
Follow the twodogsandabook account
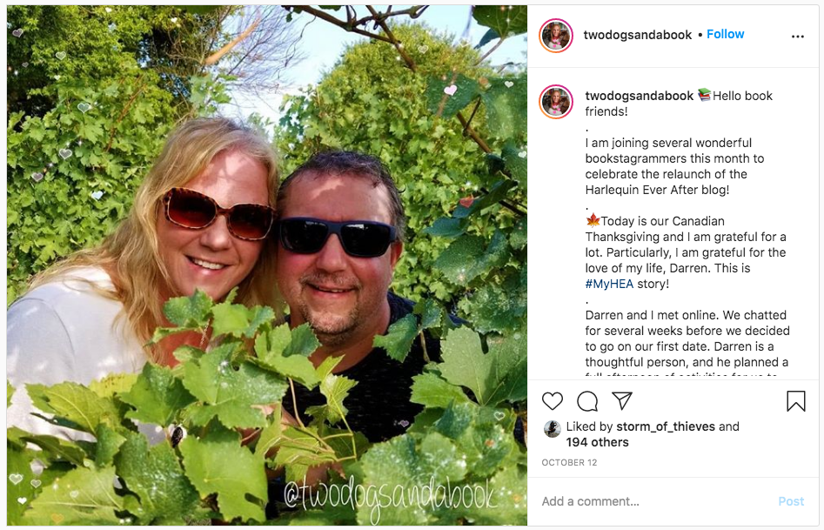click(725, 34)
